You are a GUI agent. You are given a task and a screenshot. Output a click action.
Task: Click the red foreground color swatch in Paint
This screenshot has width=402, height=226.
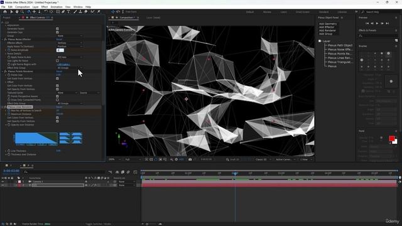point(391,139)
